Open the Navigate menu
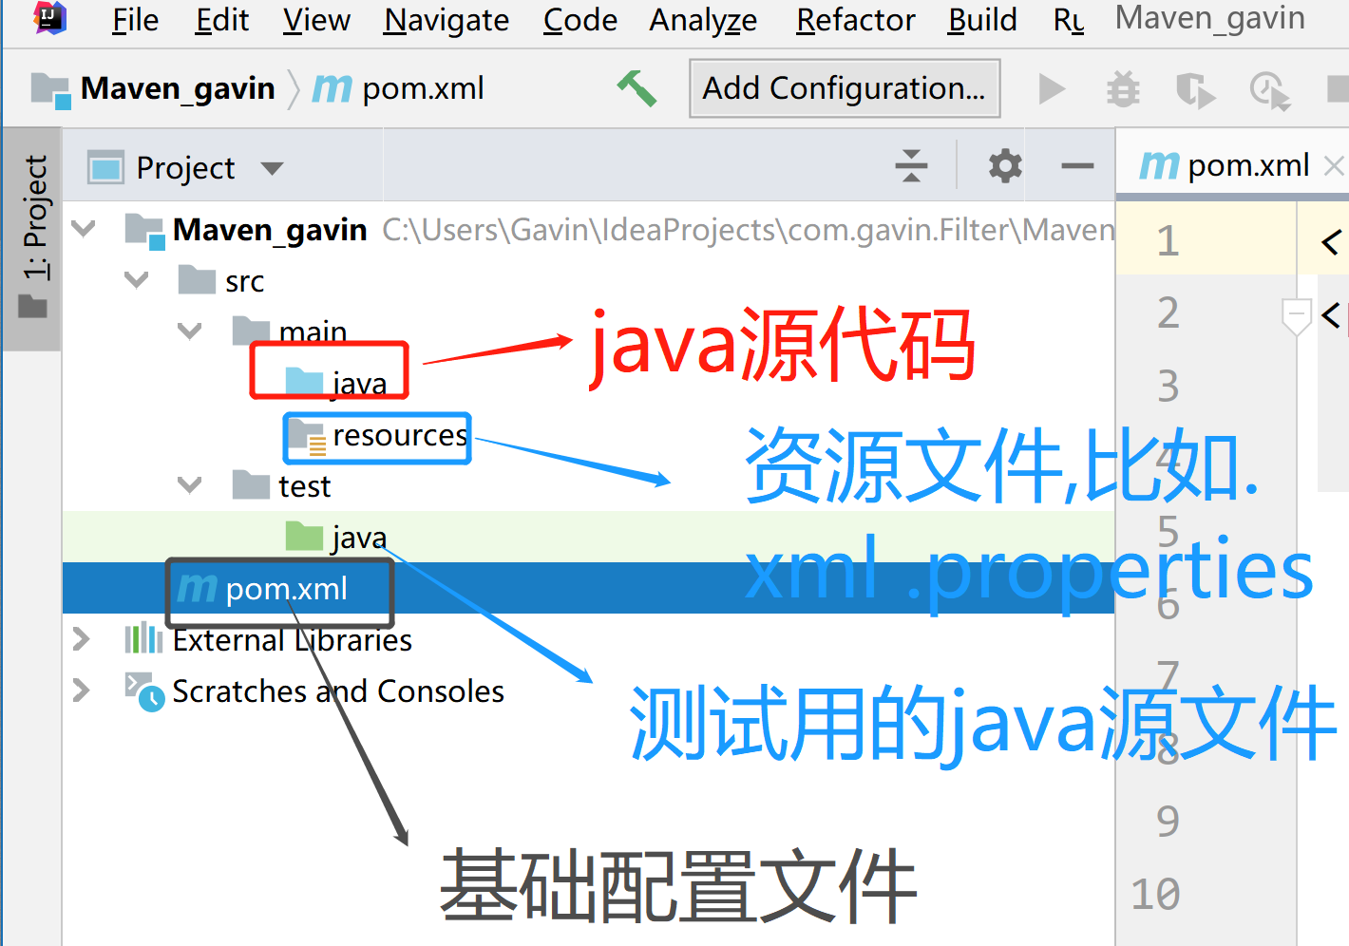 (x=446, y=20)
